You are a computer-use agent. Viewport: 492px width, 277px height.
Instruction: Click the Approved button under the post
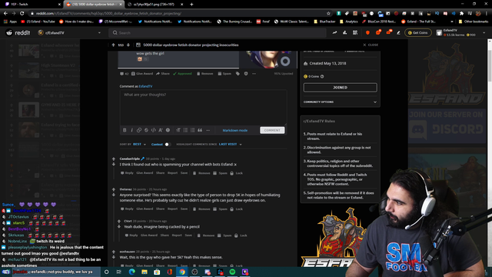182,74
